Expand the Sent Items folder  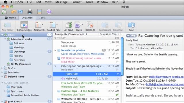[2, 72]
